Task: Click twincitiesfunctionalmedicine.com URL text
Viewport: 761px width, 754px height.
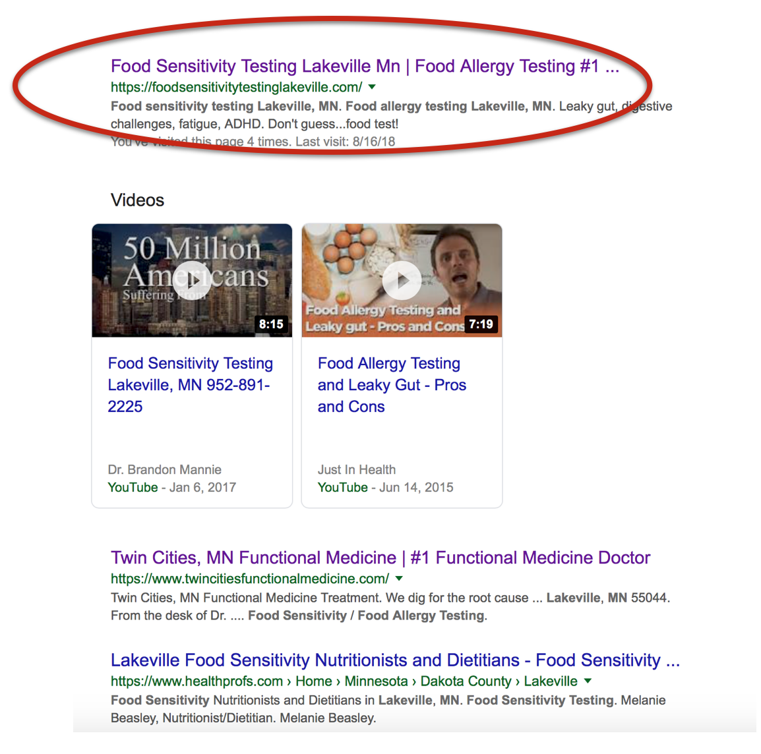Action: [250, 579]
